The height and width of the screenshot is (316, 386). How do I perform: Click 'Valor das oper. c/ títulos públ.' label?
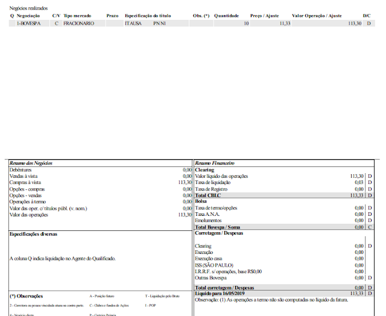click(x=48, y=209)
